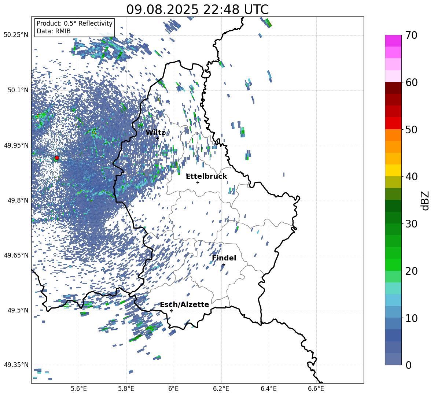This screenshot has width=434, height=396.
Task: Click the 50.25°N latitude label
Action: [x=16, y=35]
